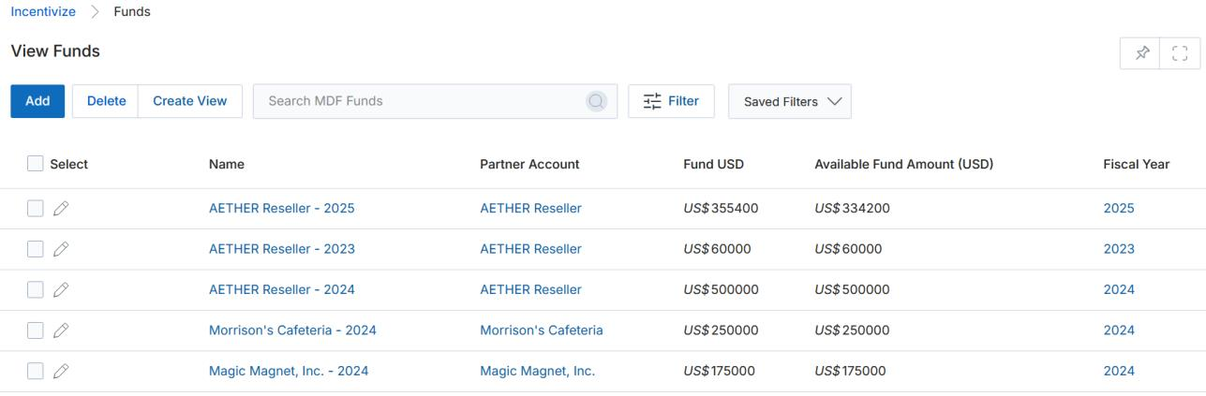Open partner account Morrison's Cafeteria
Image resolution: width=1206 pixels, height=396 pixels.
click(542, 330)
